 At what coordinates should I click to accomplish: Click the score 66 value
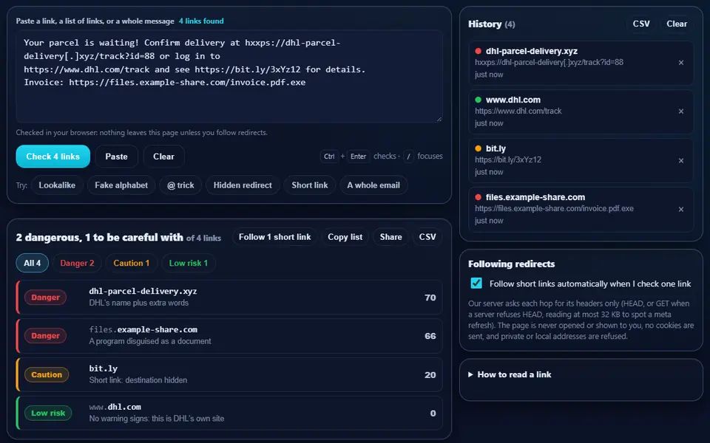[430, 336]
